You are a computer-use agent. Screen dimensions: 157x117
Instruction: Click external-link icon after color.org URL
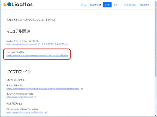(46, 112)
